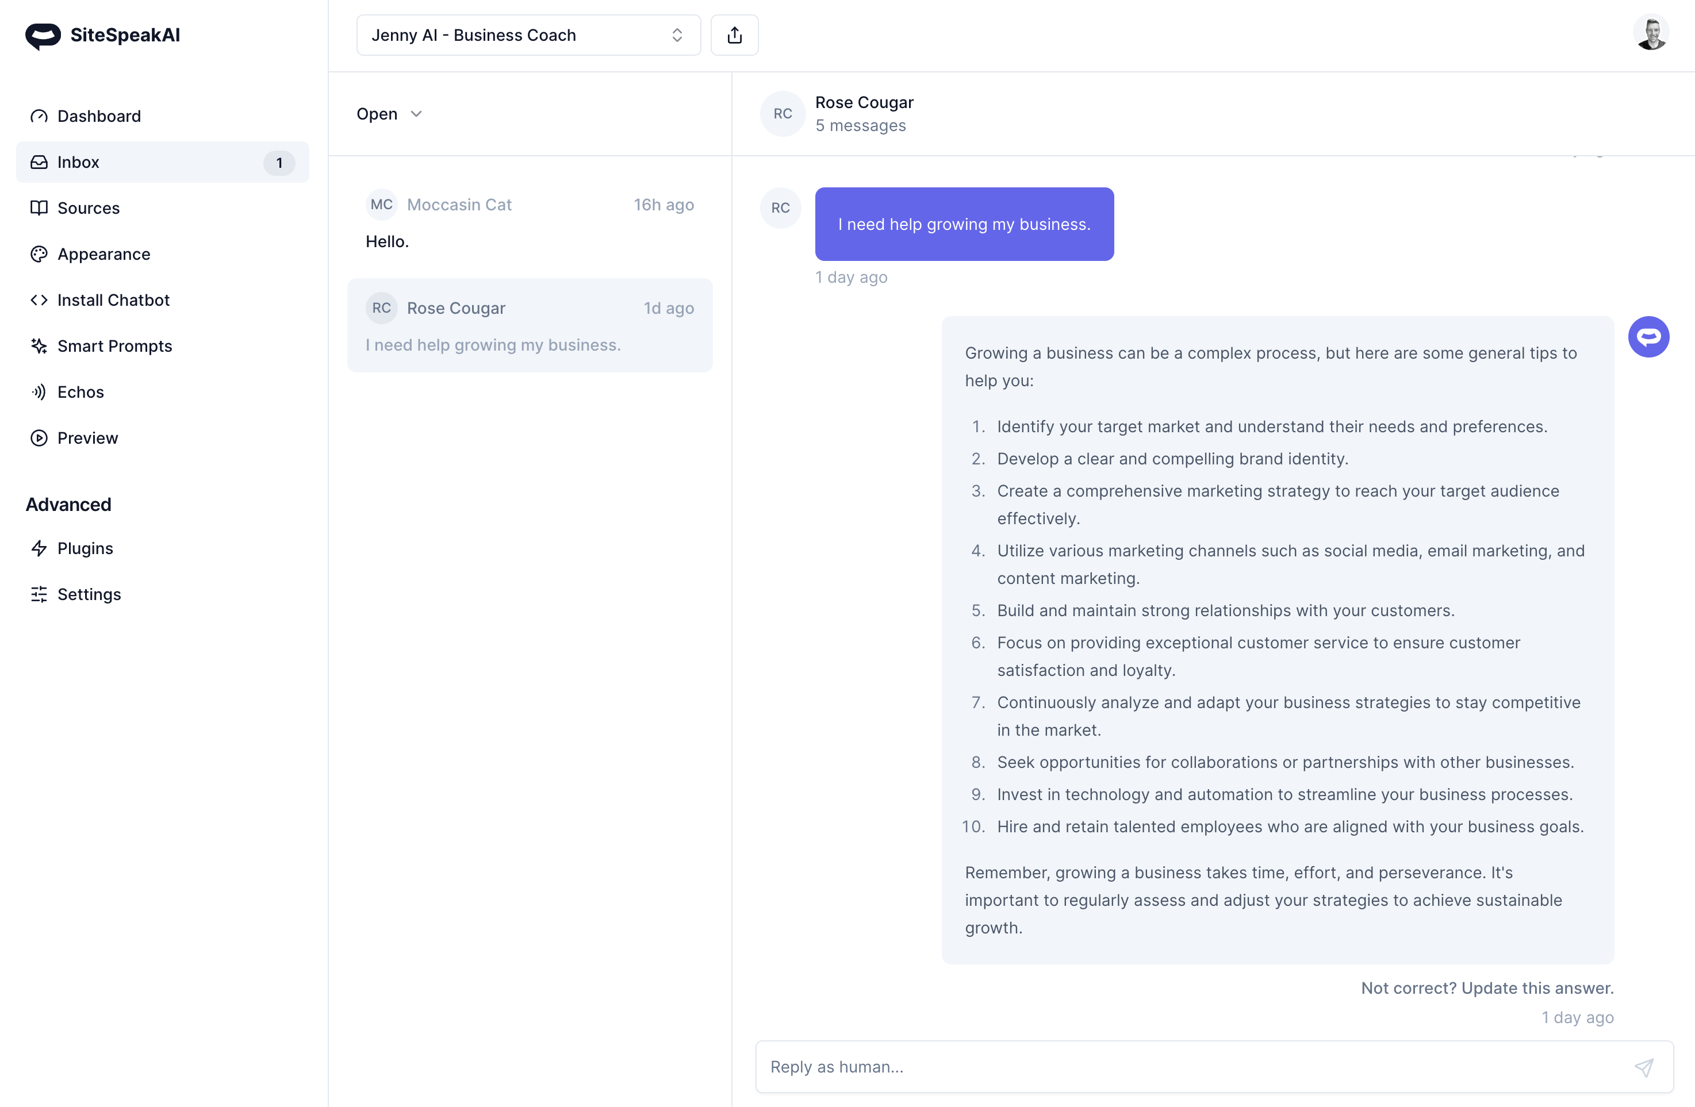Select the Rose Cougar conversation
Viewport: 1695px width, 1107px height.
(529, 325)
